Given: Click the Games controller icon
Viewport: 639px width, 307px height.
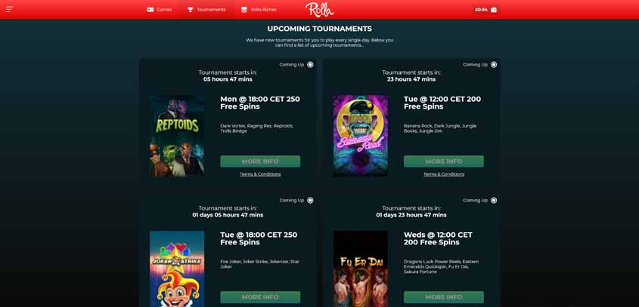Looking at the screenshot, I should [x=150, y=9].
